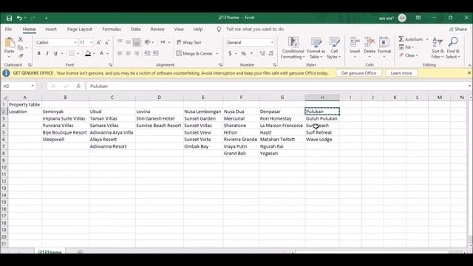Click AutoSum

click(x=411, y=39)
